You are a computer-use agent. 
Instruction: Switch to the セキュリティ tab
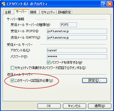point(48,12)
